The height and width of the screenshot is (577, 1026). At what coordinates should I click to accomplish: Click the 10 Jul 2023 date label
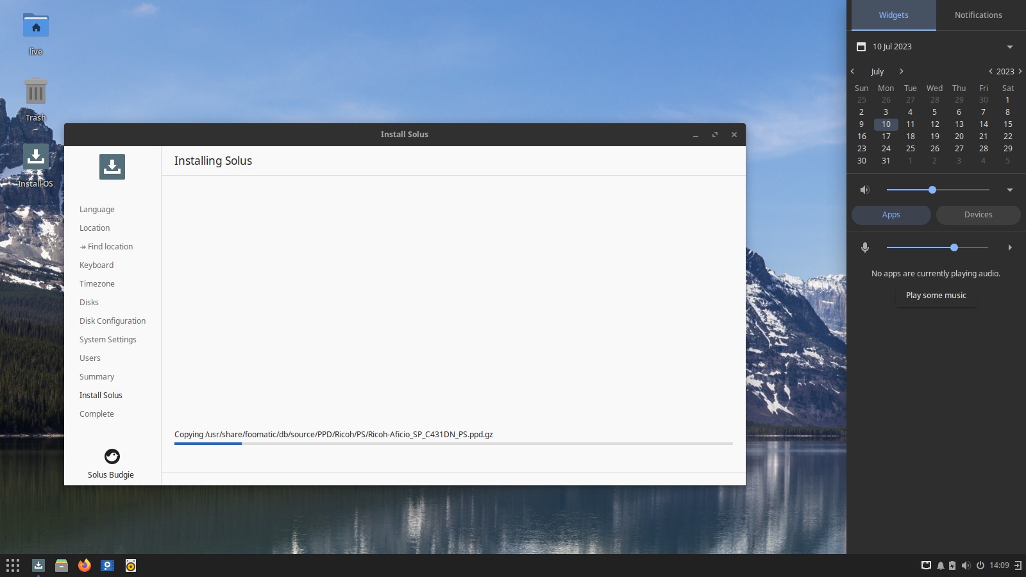pos(892,47)
